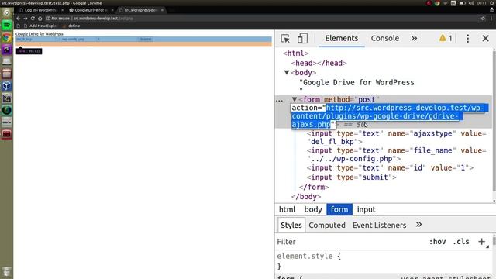496x279 pixels.
Task: Open the Computed pane tab
Action: point(327,226)
